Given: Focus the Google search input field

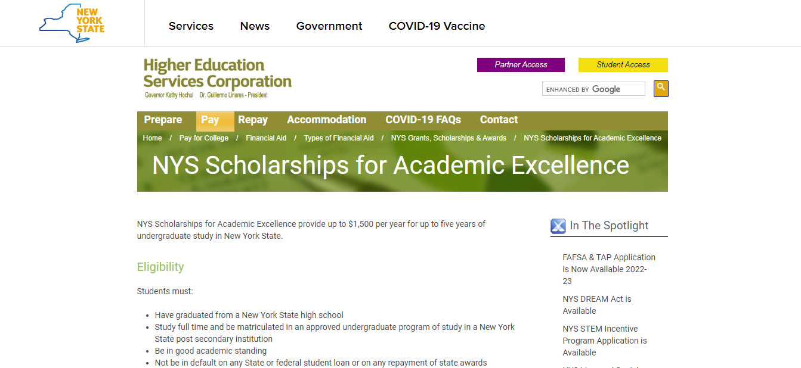Looking at the screenshot, I should [x=593, y=89].
